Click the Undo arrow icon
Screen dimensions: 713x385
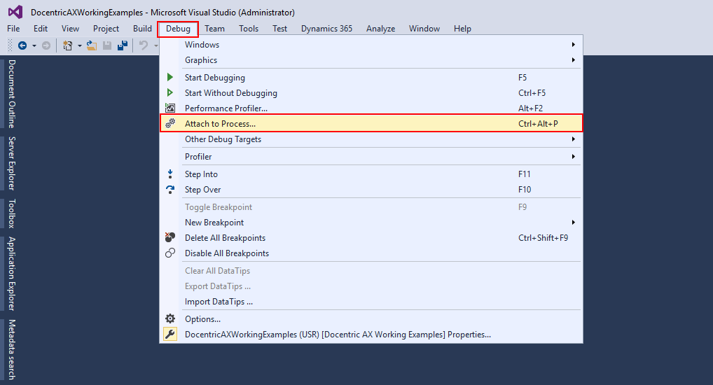pyautogui.click(x=144, y=45)
